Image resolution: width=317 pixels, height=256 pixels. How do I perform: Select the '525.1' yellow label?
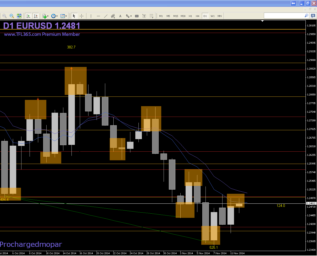[214, 247]
